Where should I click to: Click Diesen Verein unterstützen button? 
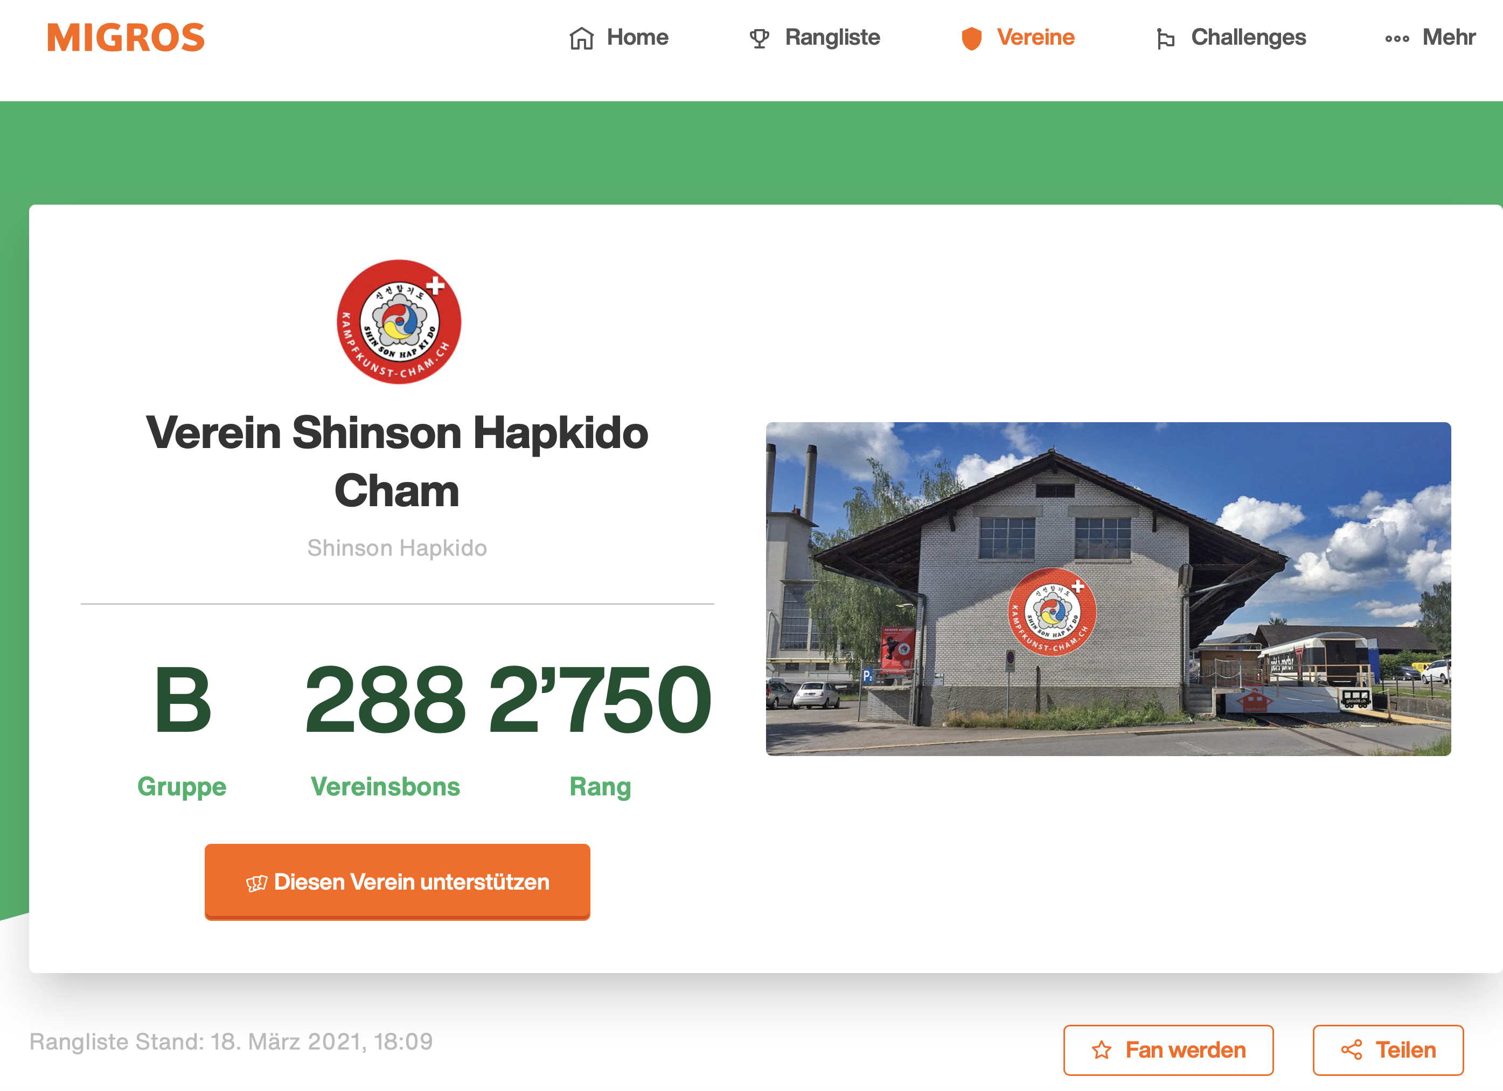pyautogui.click(x=398, y=882)
